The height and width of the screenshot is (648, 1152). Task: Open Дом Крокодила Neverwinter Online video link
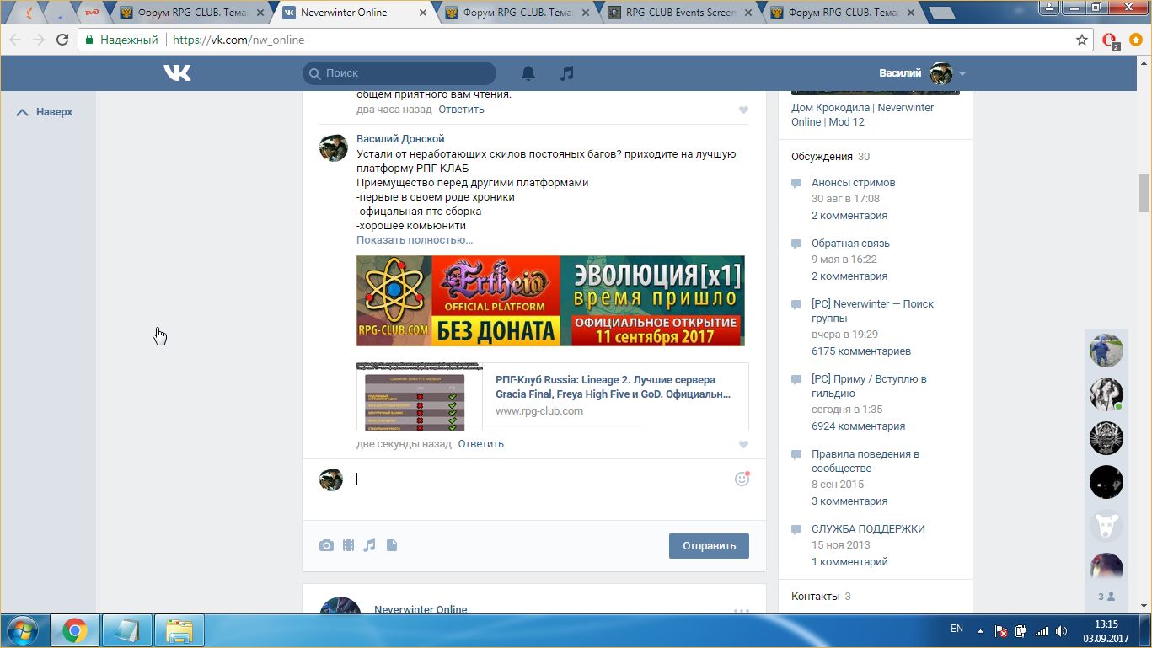tap(862, 115)
